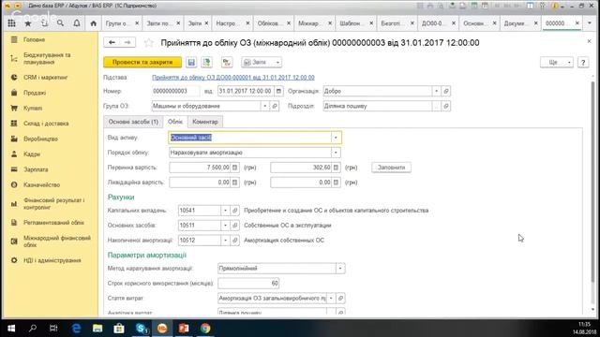The width and height of the screenshot is (600, 337).
Task: Expand Вид активу dropdown arrow
Action: coord(336,138)
